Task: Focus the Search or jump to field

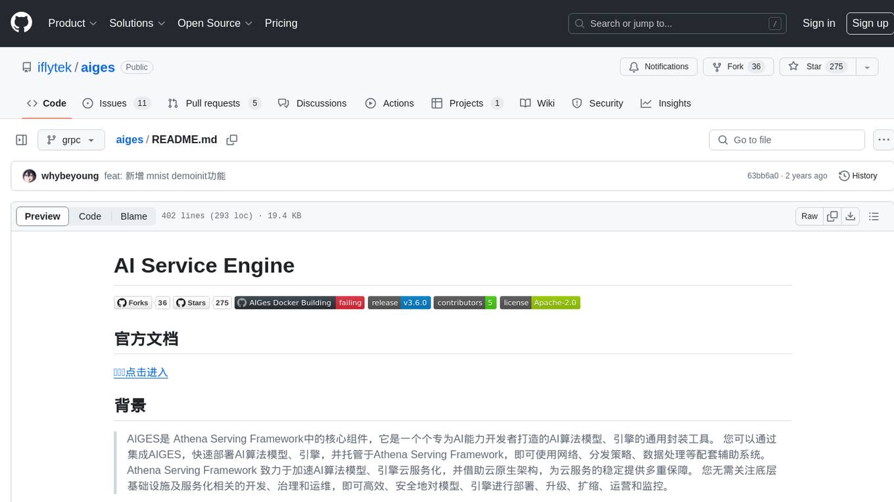Action: [678, 24]
